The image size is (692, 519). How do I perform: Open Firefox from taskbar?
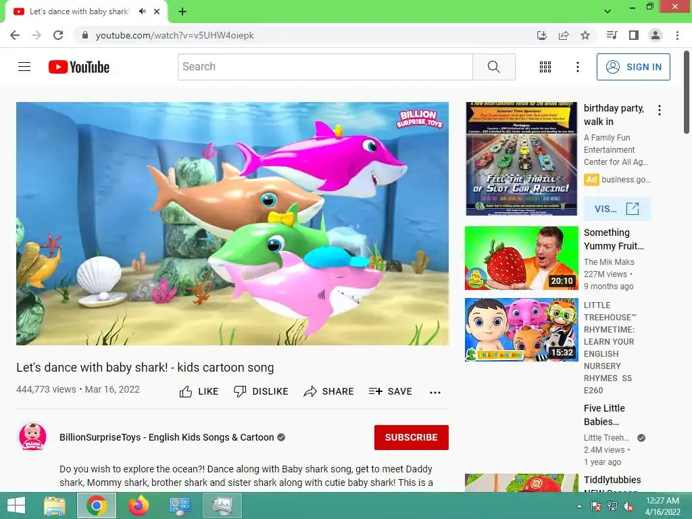pos(139,505)
